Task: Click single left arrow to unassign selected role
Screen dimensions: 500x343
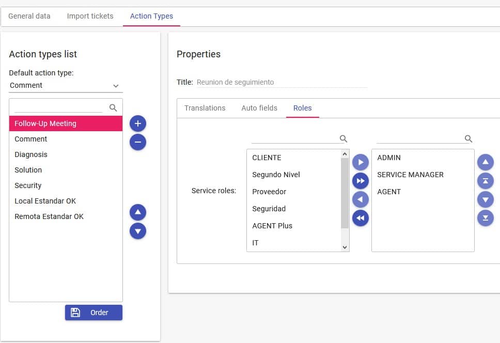Action: [361, 199]
